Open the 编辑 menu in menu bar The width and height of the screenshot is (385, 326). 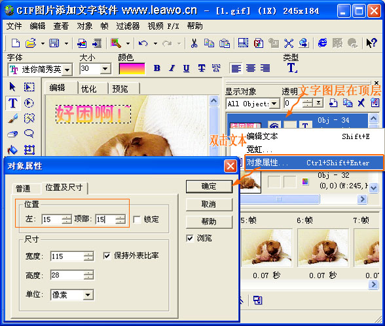(37, 26)
